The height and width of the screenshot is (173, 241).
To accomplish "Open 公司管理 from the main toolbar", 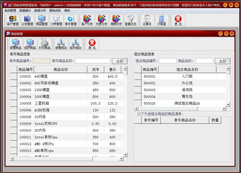I will click(x=27, y=20).
